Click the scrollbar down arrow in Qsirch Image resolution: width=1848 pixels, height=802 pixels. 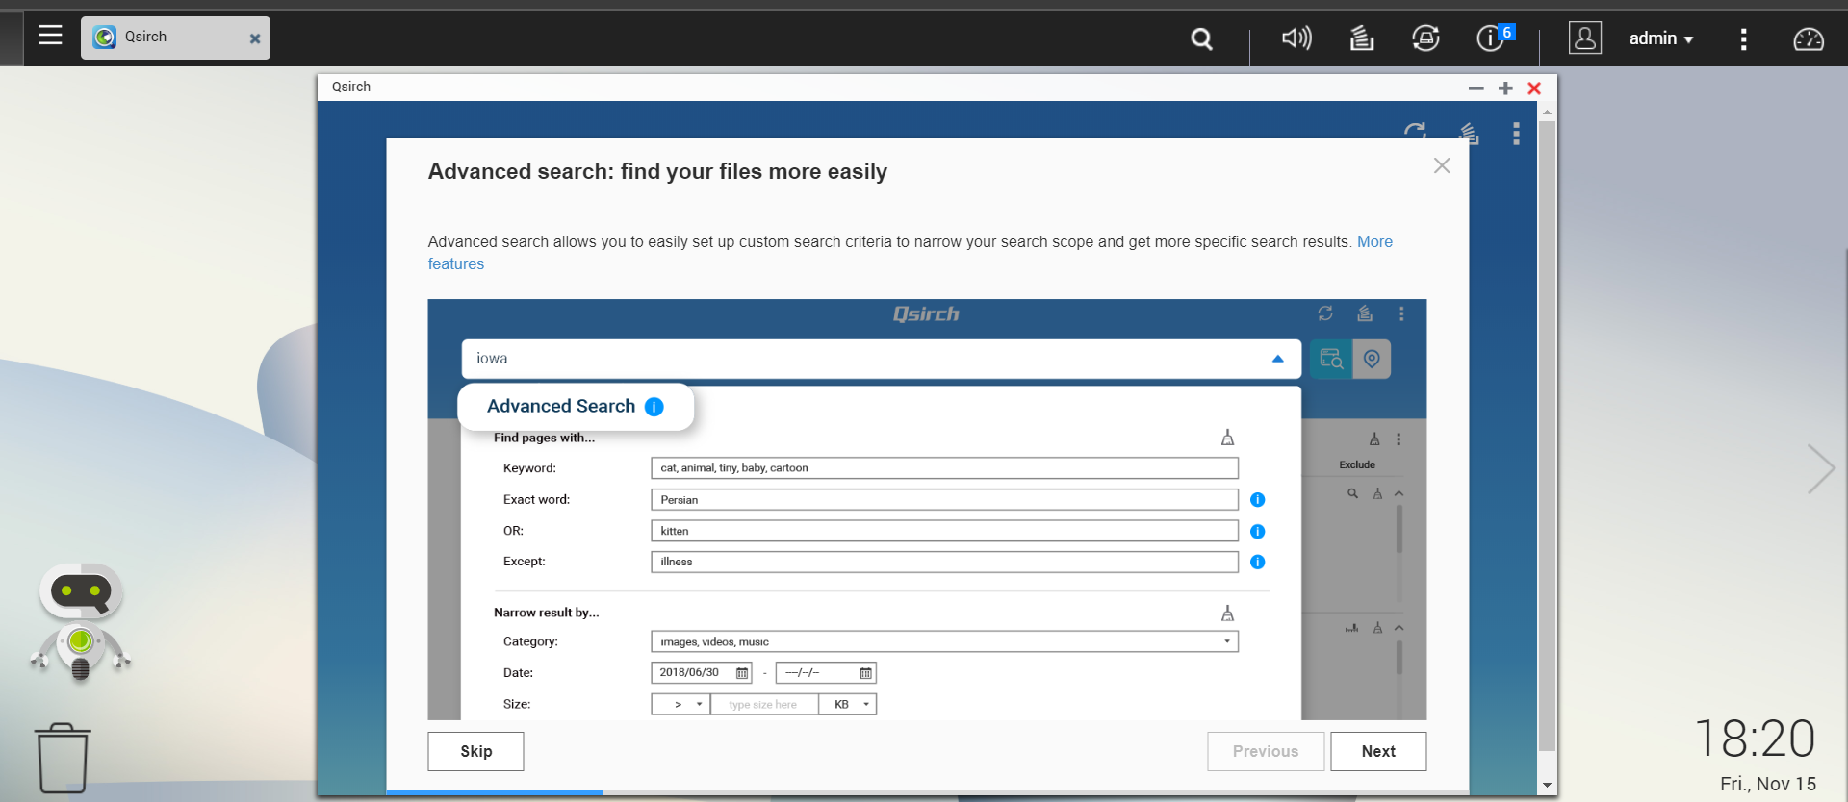point(1548,786)
